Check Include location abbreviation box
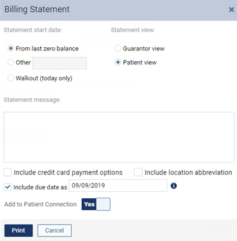The height and width of the screenshot is (241, 237). pyautogui.click(x=138, y=172)
